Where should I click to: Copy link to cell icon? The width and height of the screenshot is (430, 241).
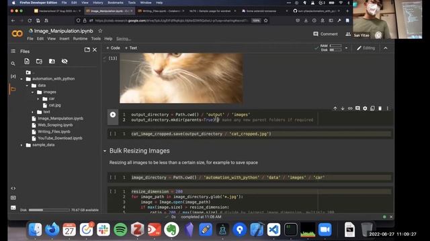[x=350, y=108]
